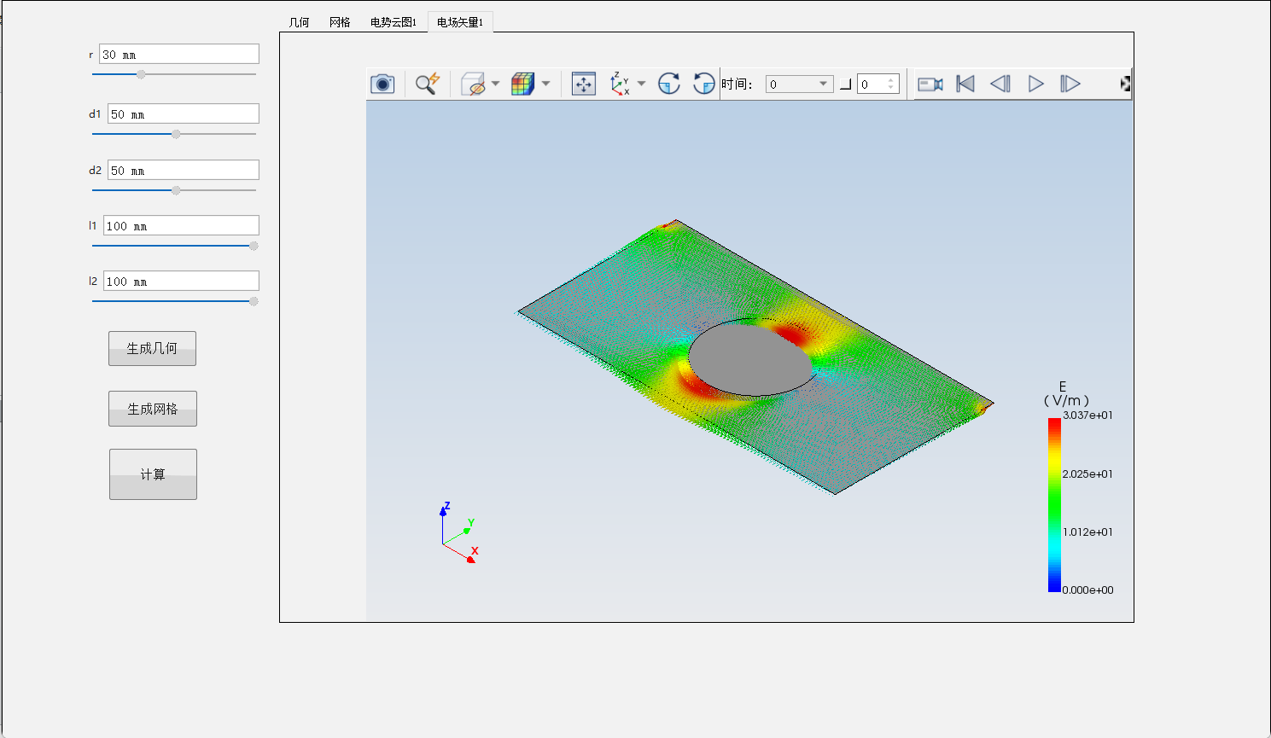This screenshot has height=738, width=1271.
Task: Click the small checkbox beside time spinner
Action: coord(845,84)
